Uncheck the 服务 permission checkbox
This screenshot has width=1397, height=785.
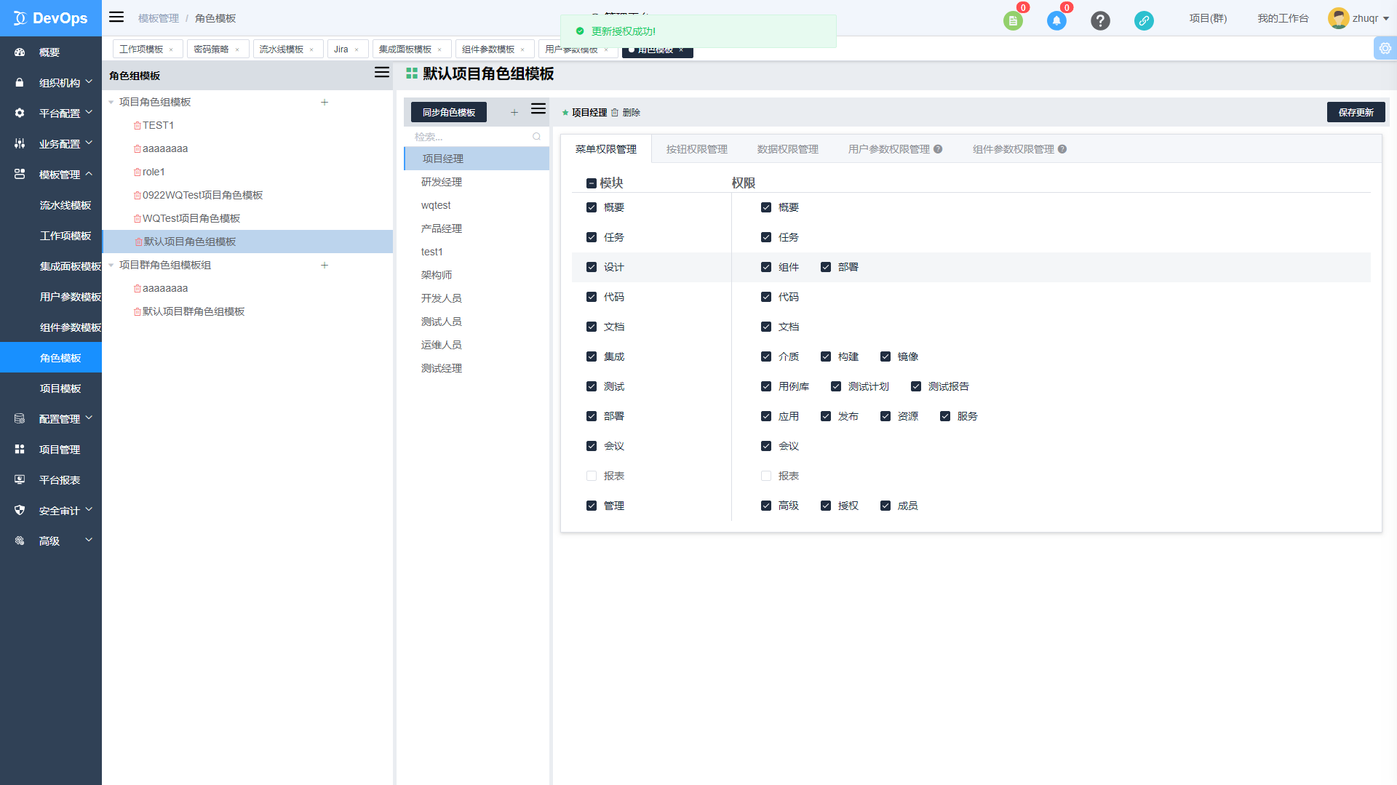[x=945, y=416]
